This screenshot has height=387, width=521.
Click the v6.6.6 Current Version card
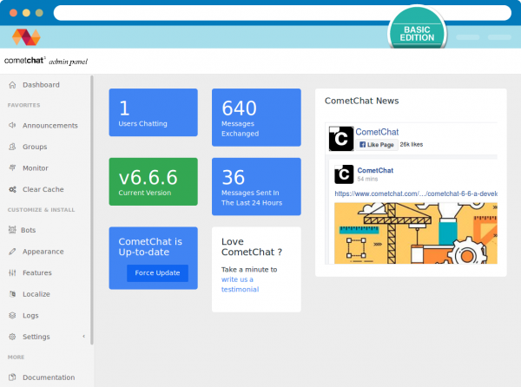point(153,181)
